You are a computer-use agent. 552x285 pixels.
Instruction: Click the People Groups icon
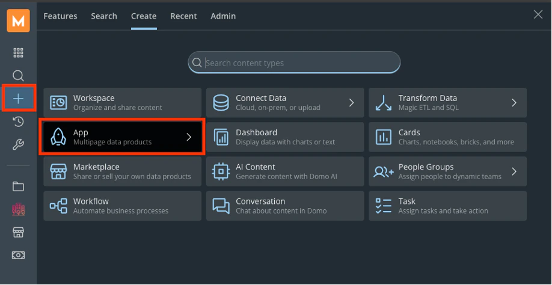click(384, 171)
